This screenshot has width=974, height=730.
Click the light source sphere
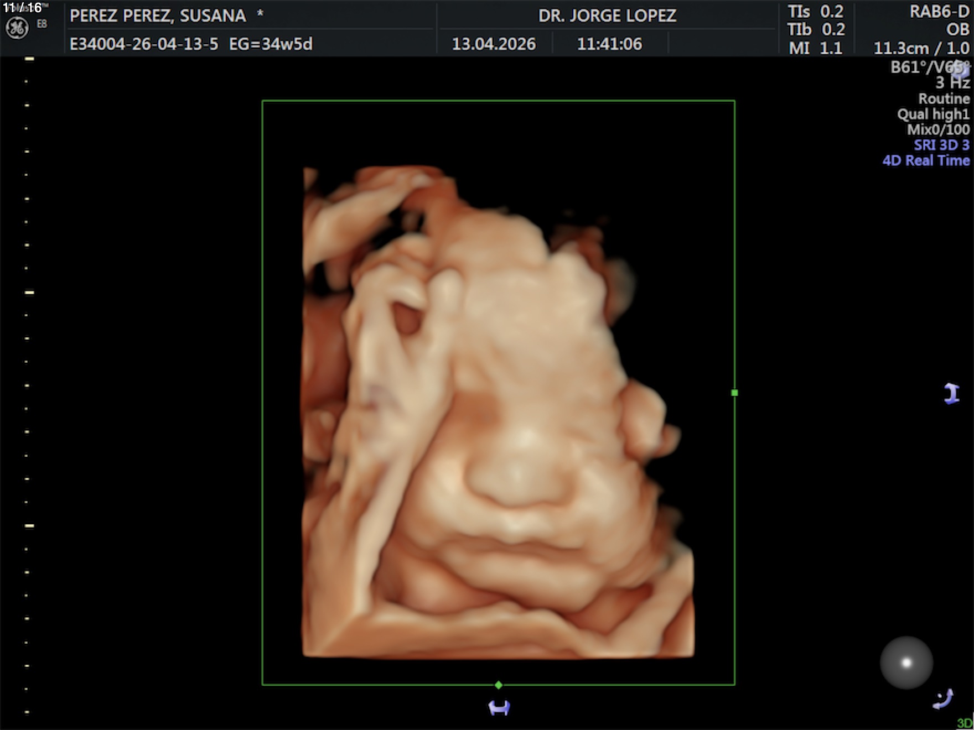[x=906, y=663]
